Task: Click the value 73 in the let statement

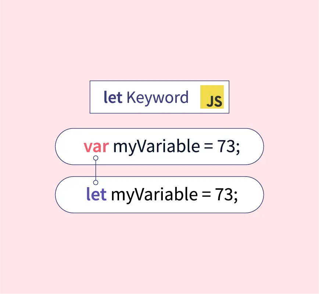Action: 223,195
